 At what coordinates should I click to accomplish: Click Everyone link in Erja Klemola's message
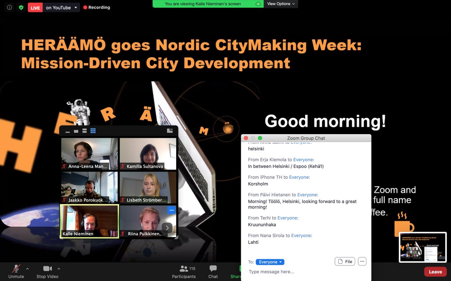(304, 160)
